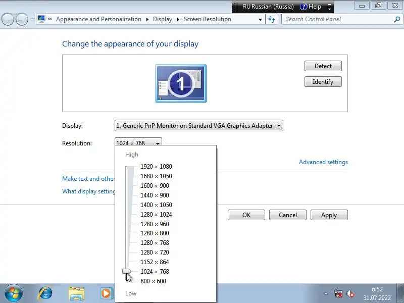Click the address bar refresh icon

coord(272,19)
